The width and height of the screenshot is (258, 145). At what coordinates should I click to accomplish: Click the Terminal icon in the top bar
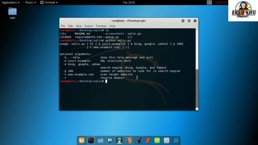pyautogui.click(x=42, y=2)
